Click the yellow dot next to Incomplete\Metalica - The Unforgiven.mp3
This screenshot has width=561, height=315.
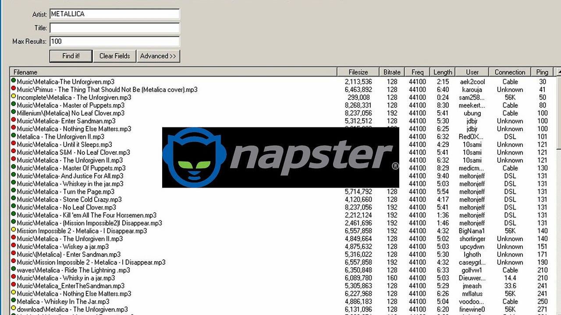pos(13,98)
